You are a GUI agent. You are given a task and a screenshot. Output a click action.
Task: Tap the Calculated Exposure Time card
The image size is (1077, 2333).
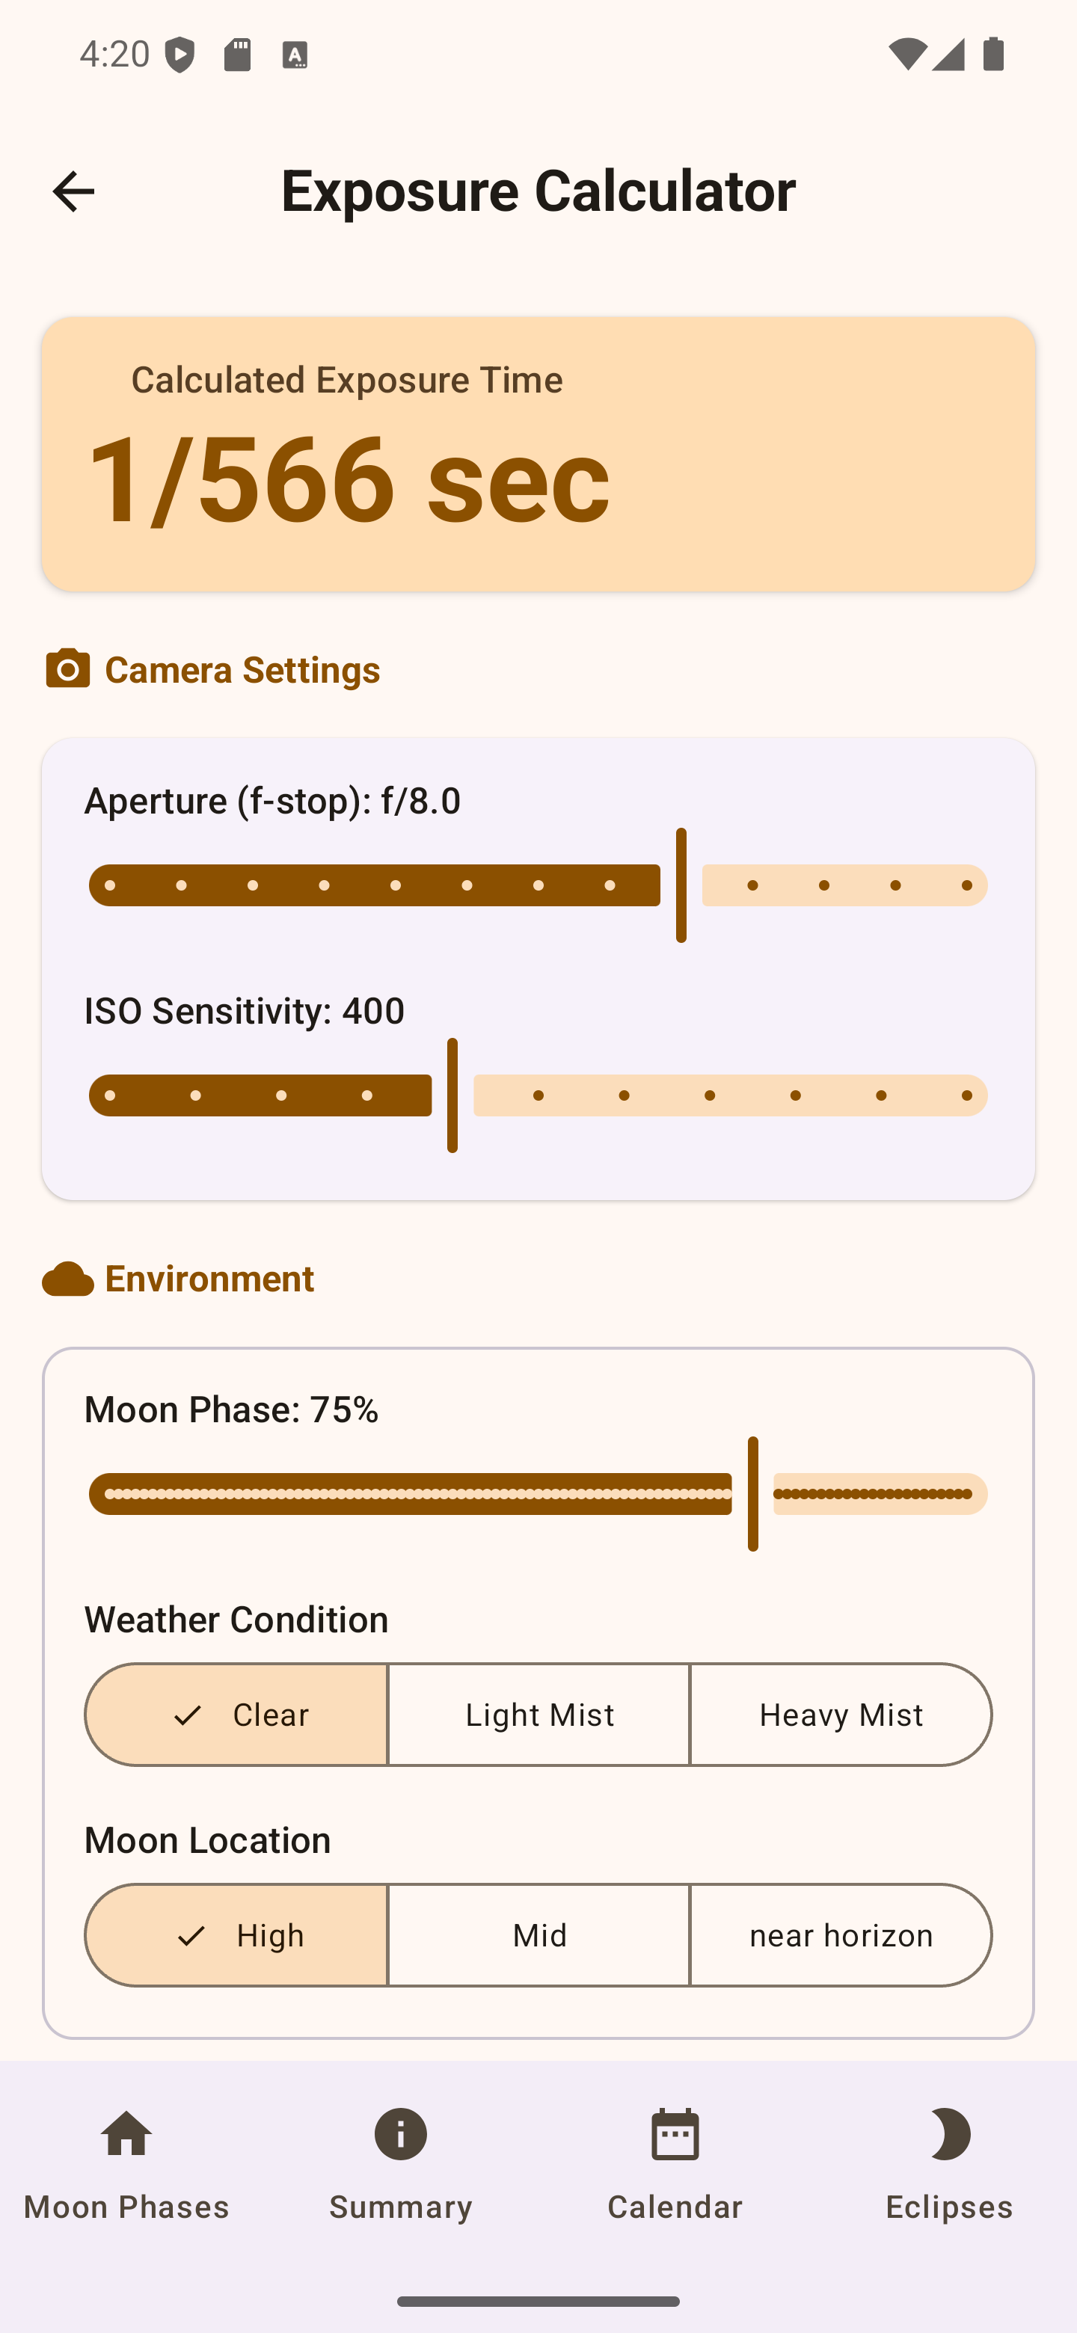click(x=538, y=455)
